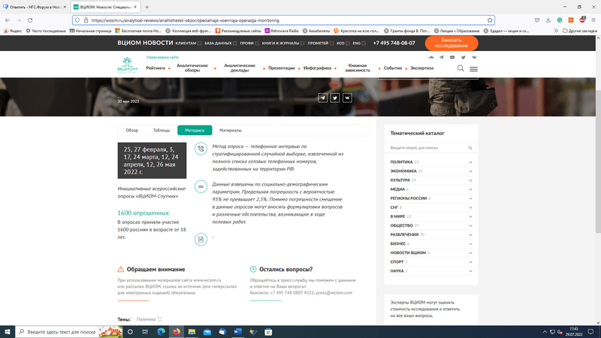Click the bookmark flag next to Политика
Viewport: 601px width, 338px height.
coord(159,319)
